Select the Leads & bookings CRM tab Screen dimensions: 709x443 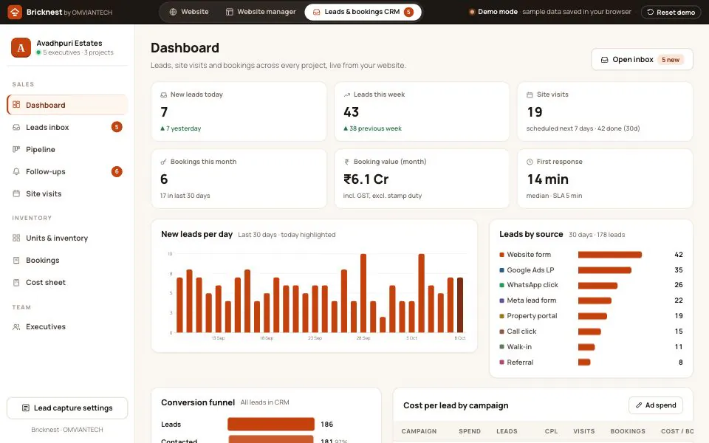tap(363, 12)
